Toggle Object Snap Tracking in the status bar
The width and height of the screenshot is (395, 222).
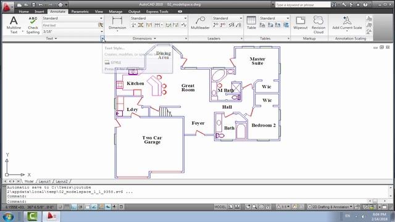(x=94, y=207)
